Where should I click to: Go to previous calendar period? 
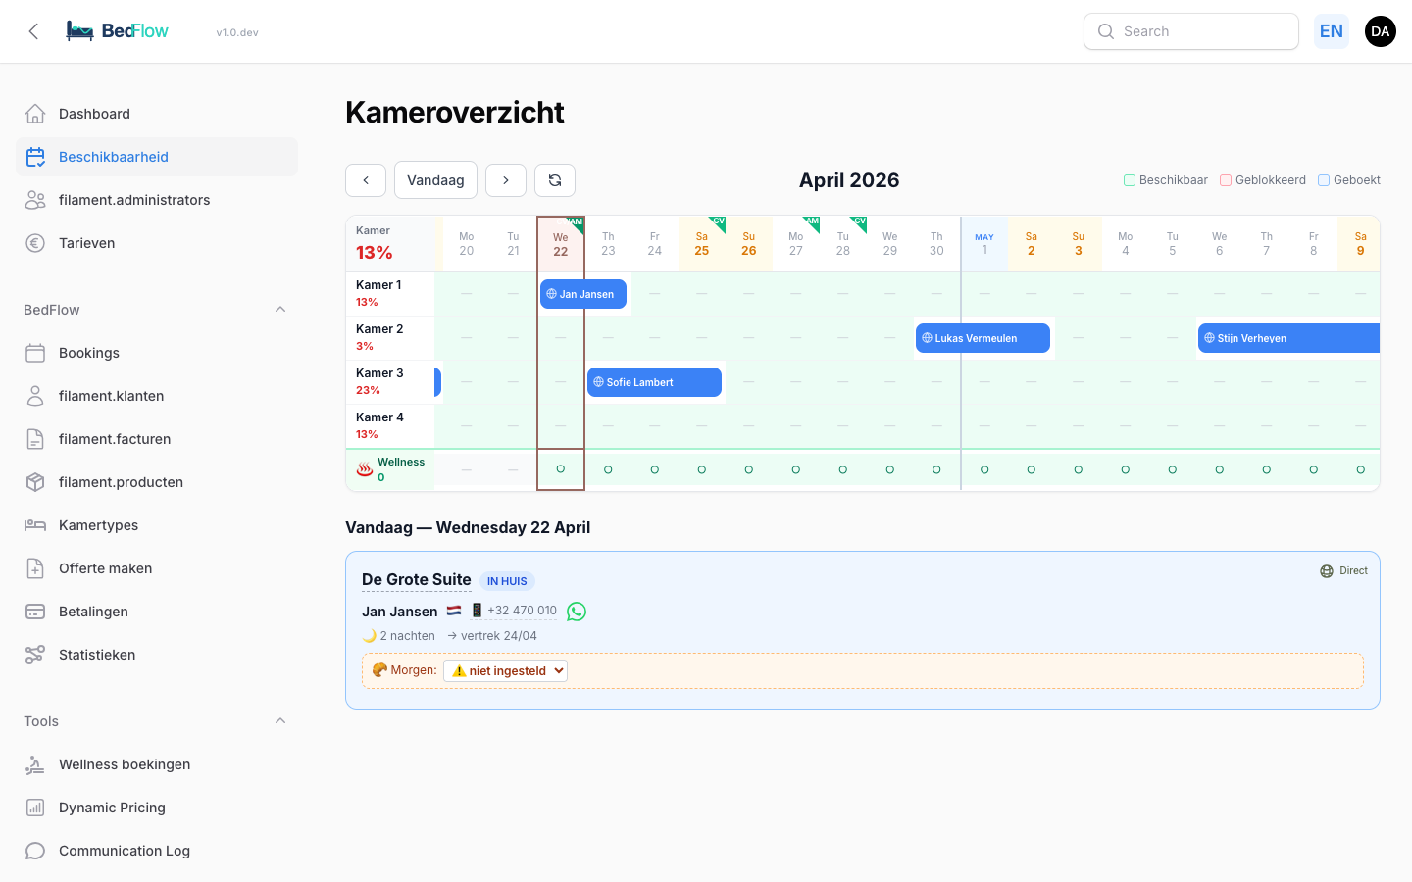(366, 180)
